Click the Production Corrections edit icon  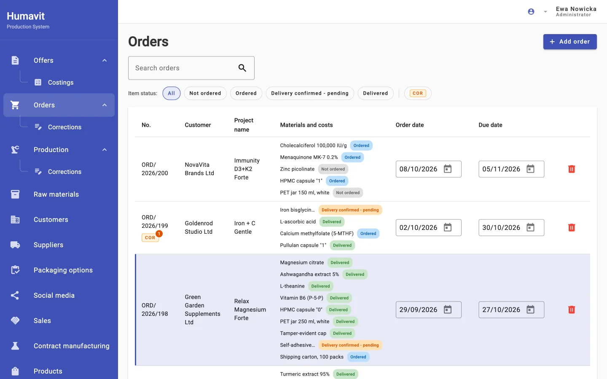tap(38, 172)
